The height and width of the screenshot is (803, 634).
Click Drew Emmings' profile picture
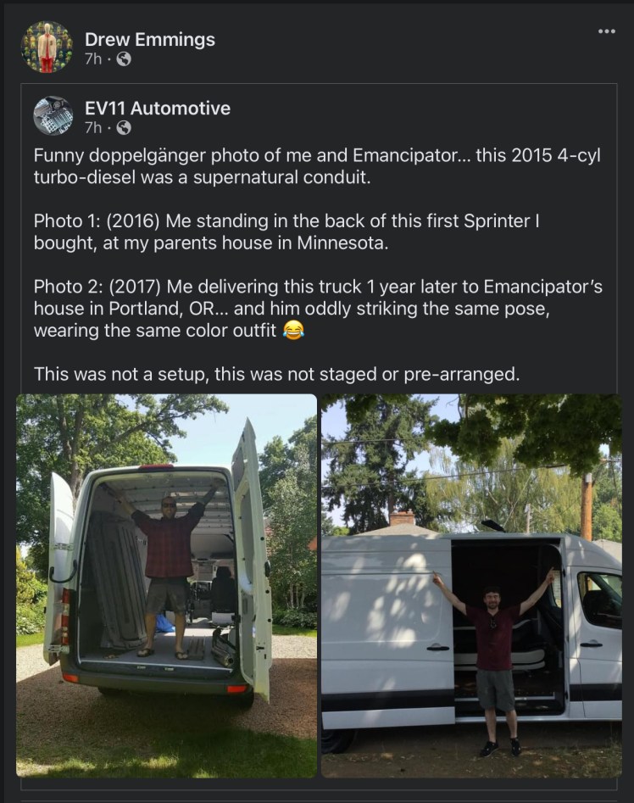(x=47, y=47)
